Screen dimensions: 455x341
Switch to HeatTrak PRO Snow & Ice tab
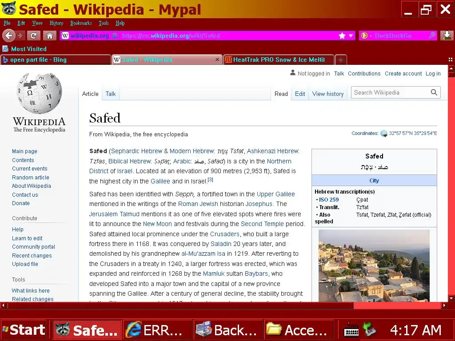tap(279, 60)
